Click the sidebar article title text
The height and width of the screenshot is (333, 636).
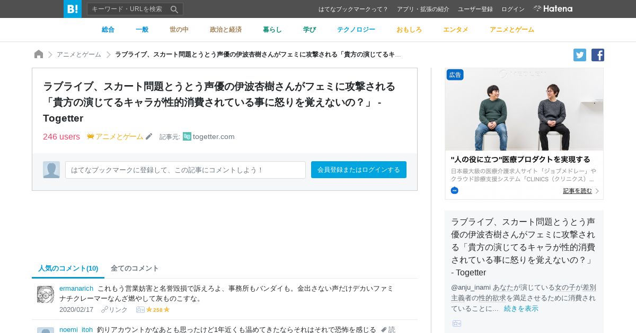pos(524,247)
